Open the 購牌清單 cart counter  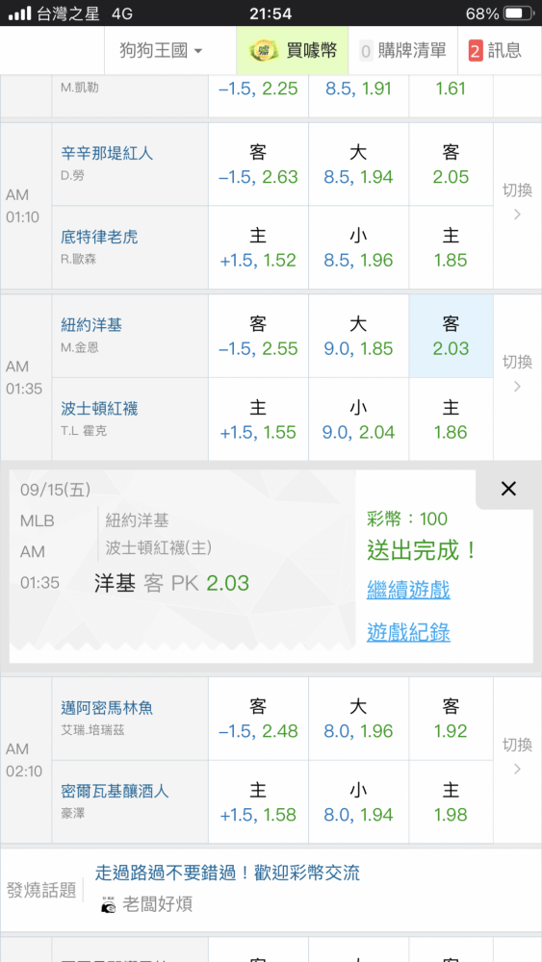pyautogui.click(x=366, y=51)
